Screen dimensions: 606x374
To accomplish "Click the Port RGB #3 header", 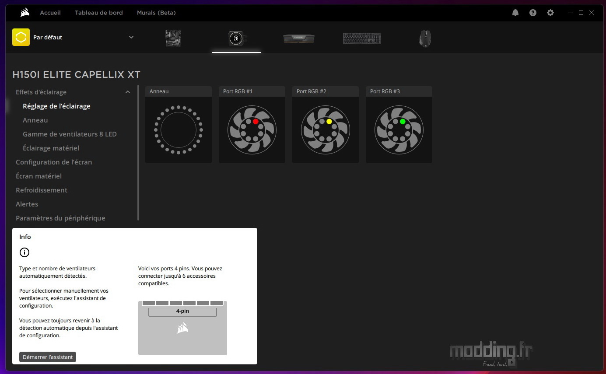I will [399, 91].
